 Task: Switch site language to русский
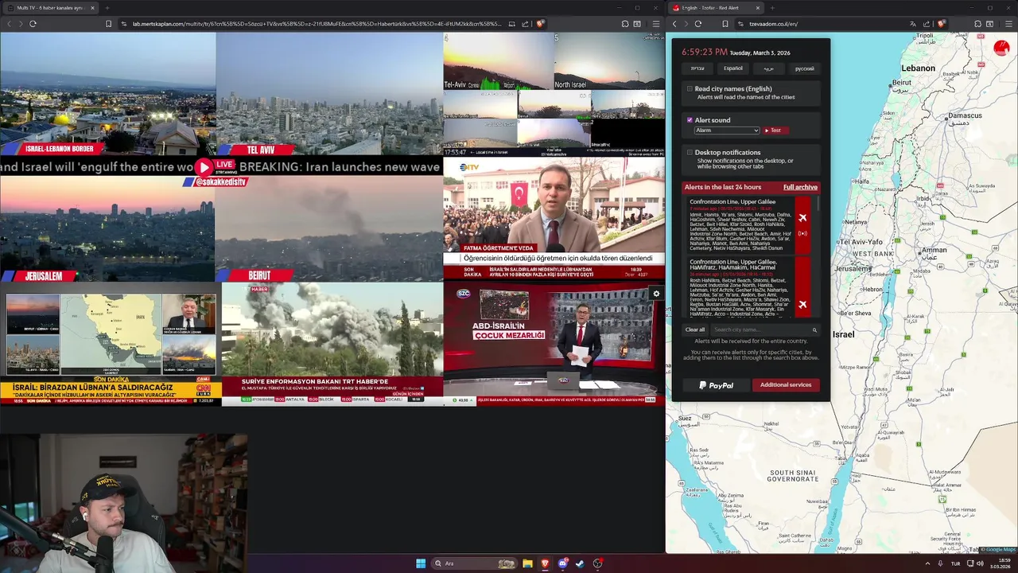(805, 68)
